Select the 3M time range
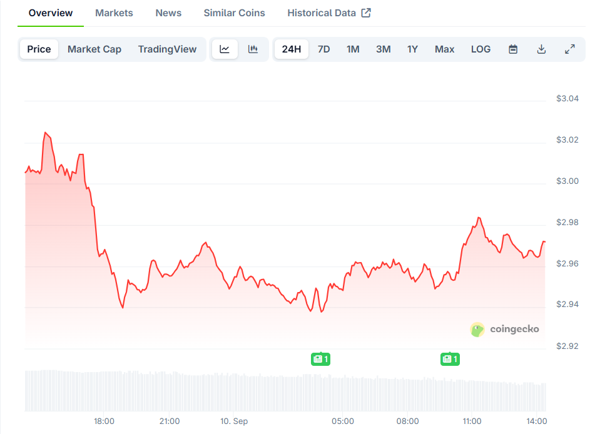 tap(383, 49)
